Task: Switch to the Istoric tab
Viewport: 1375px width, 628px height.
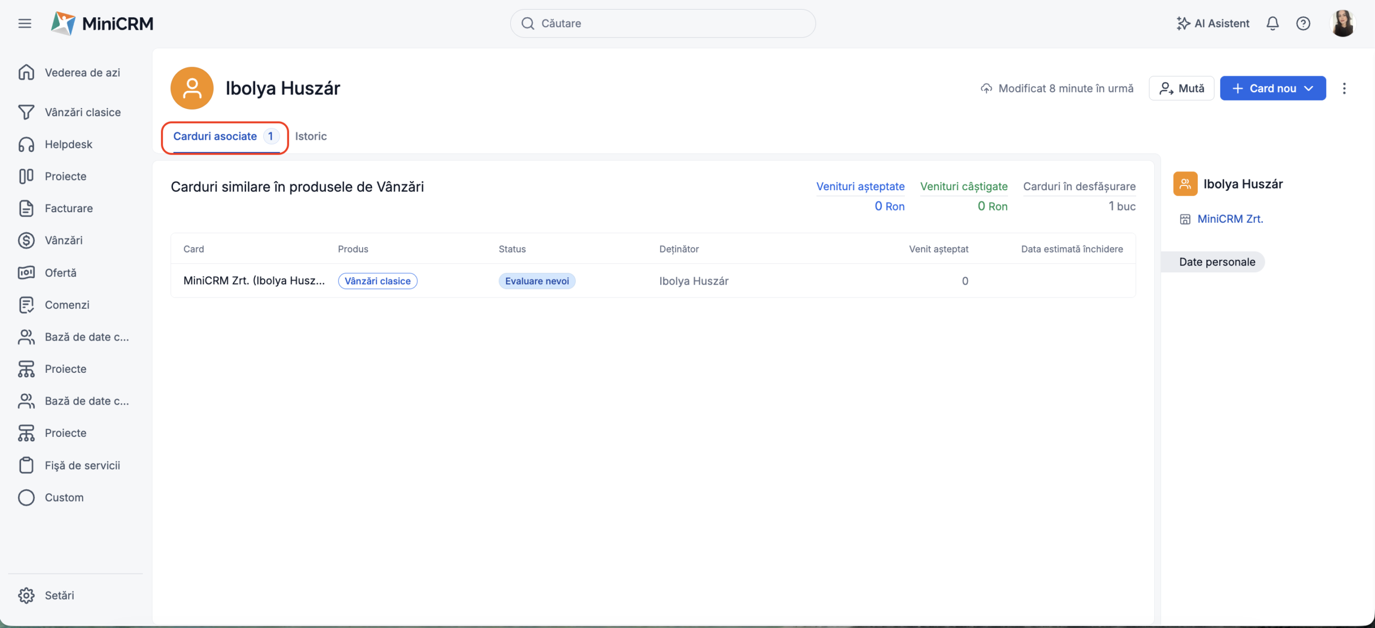Action: coord(310,136)
